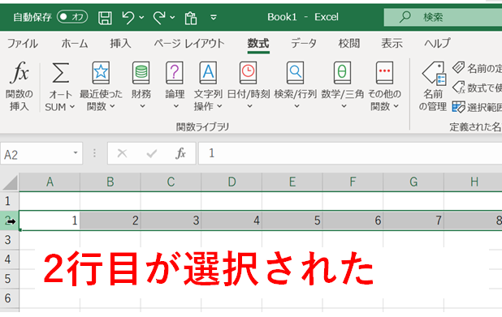Click the formula bar input showing 1

tap(350, 154)
